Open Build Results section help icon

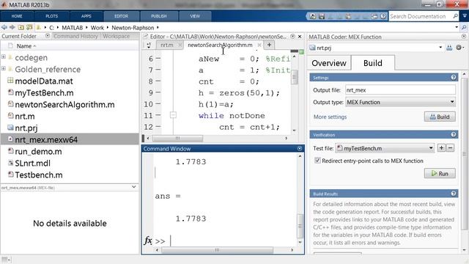click(454, 194)
